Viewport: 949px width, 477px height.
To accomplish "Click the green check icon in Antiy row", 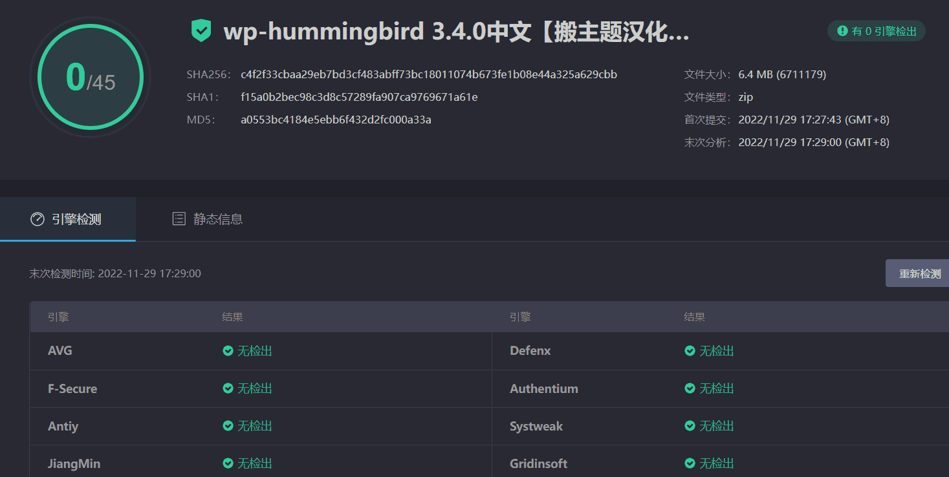I will [x=228, y=426].
